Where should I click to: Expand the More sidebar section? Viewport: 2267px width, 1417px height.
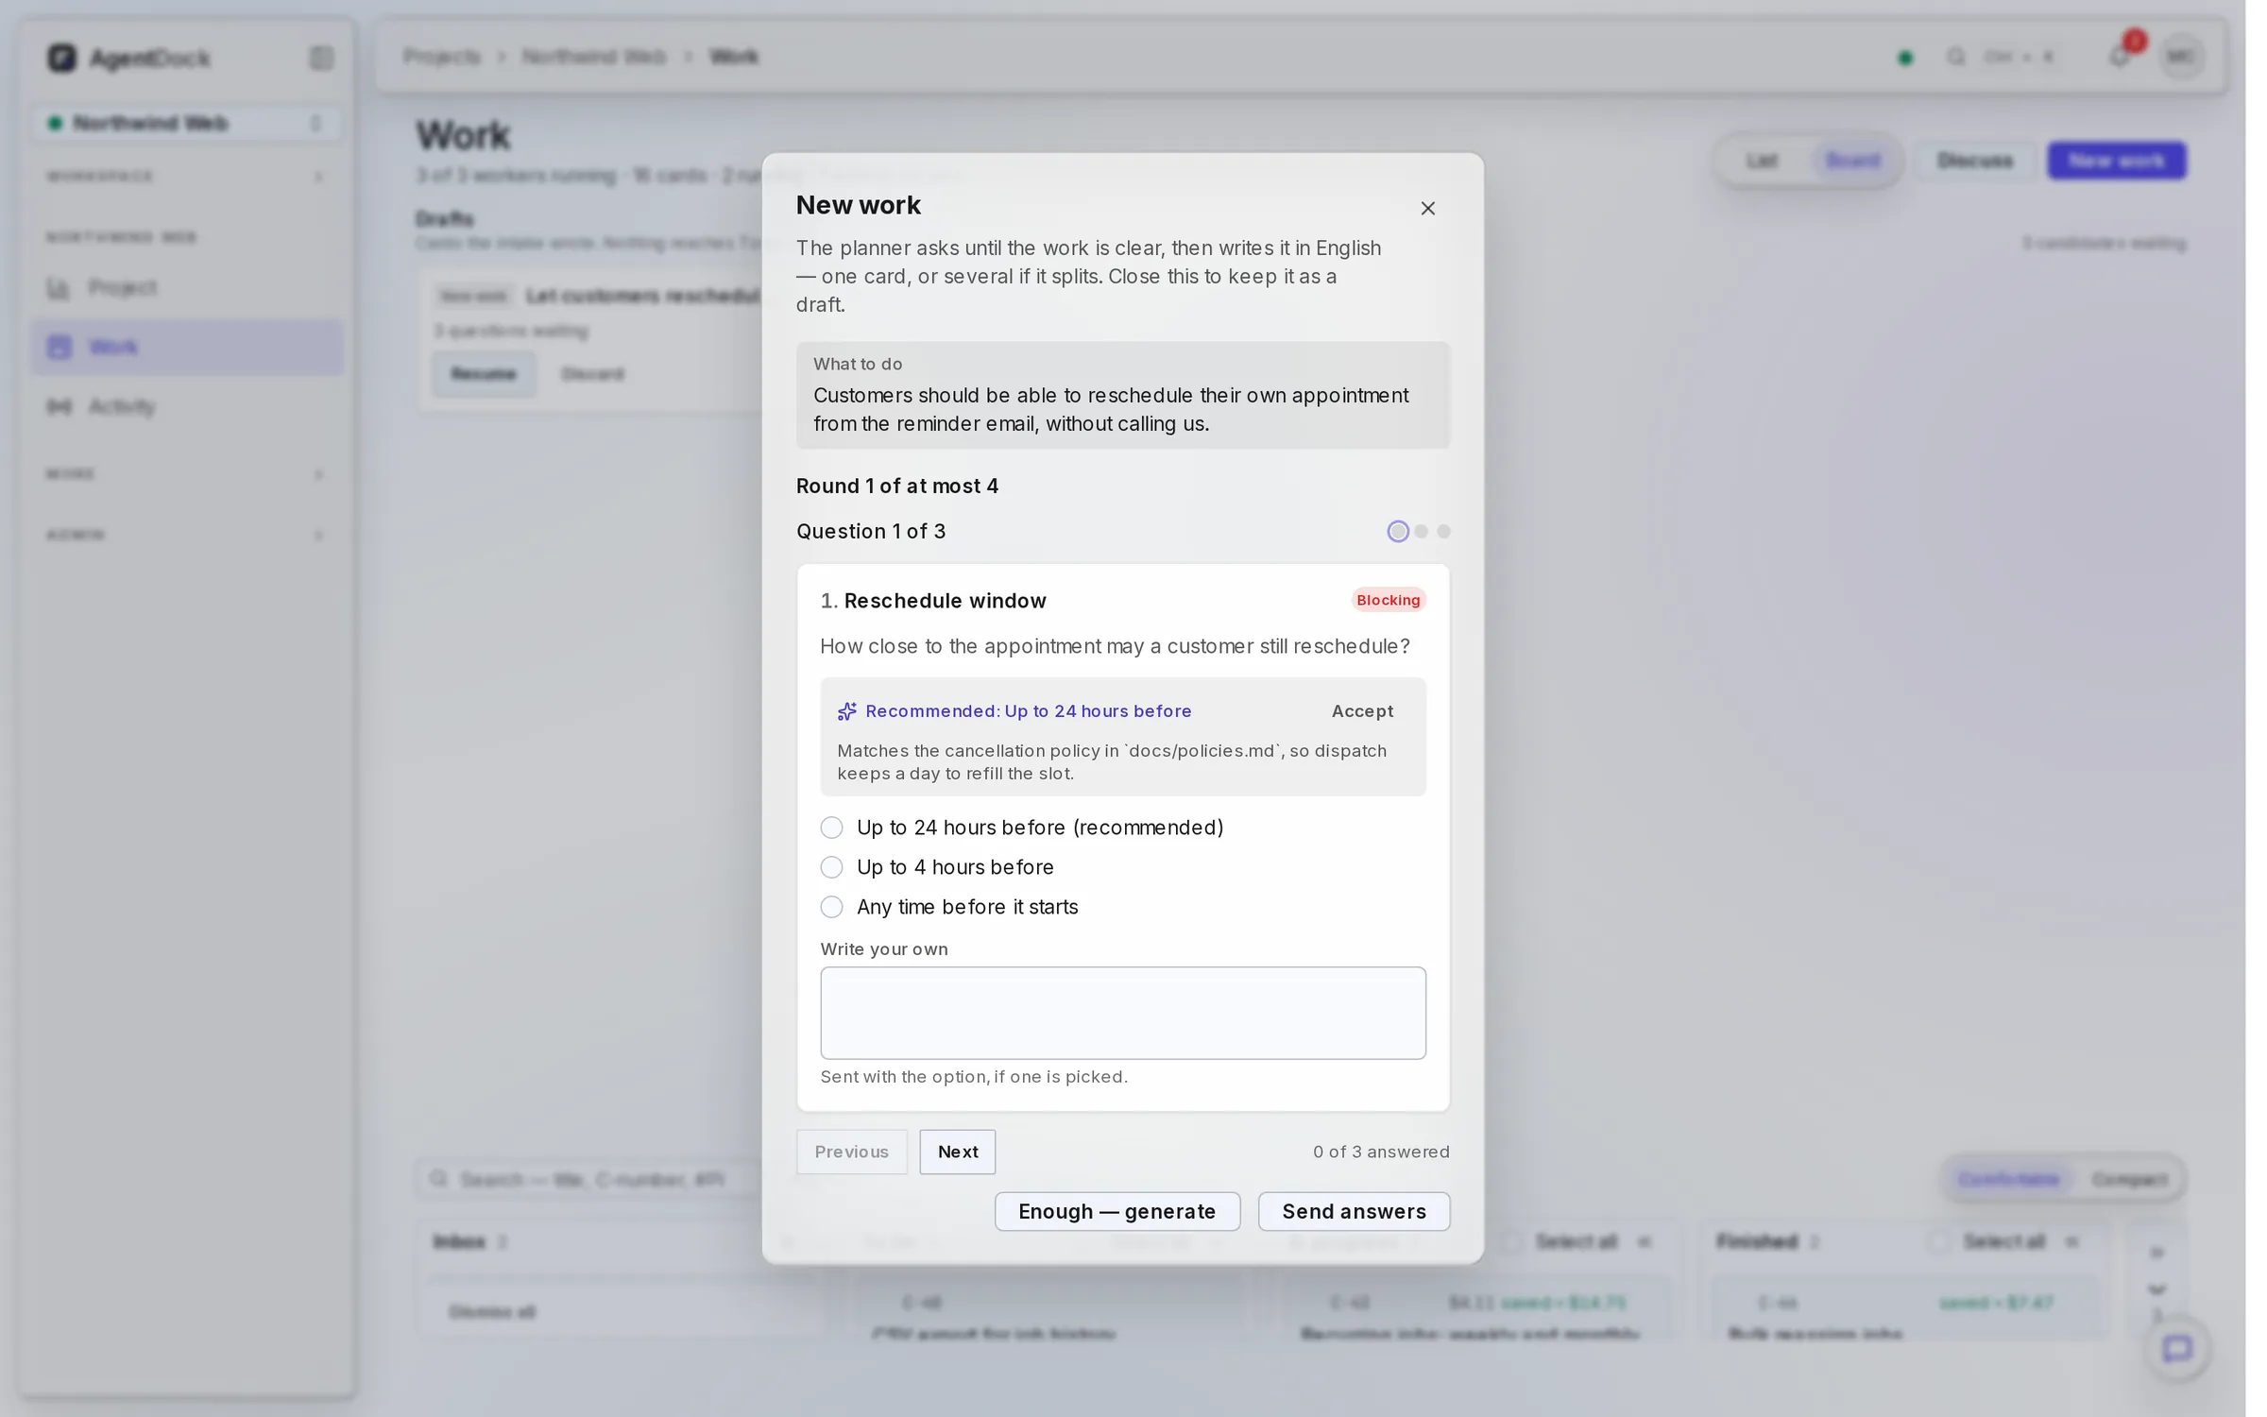pos(187,474)
